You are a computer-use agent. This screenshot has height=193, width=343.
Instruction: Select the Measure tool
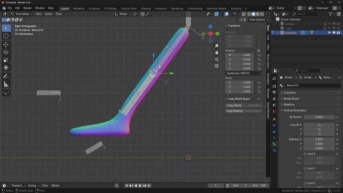pyautogui.click(x=6, y=84)
